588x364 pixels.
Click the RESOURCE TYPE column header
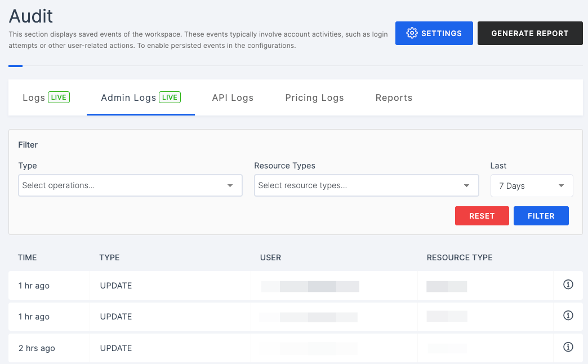pyautogui.click(x=460, y=258)
